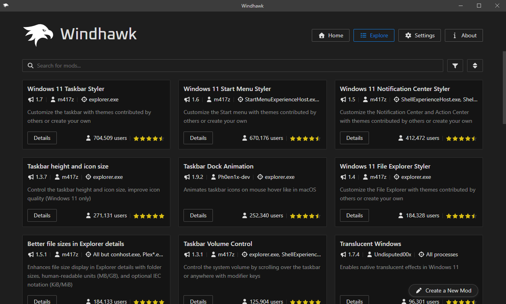Click the Create a New Mod button
The width and height of the screenshot is (506, 304).
(443, 290)
